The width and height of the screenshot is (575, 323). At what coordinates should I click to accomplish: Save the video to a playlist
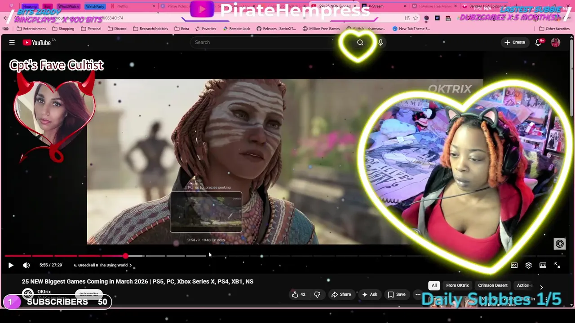coord(397,294)
